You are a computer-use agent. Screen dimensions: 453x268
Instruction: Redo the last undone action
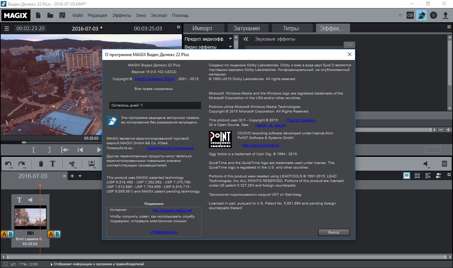(22, 164)
